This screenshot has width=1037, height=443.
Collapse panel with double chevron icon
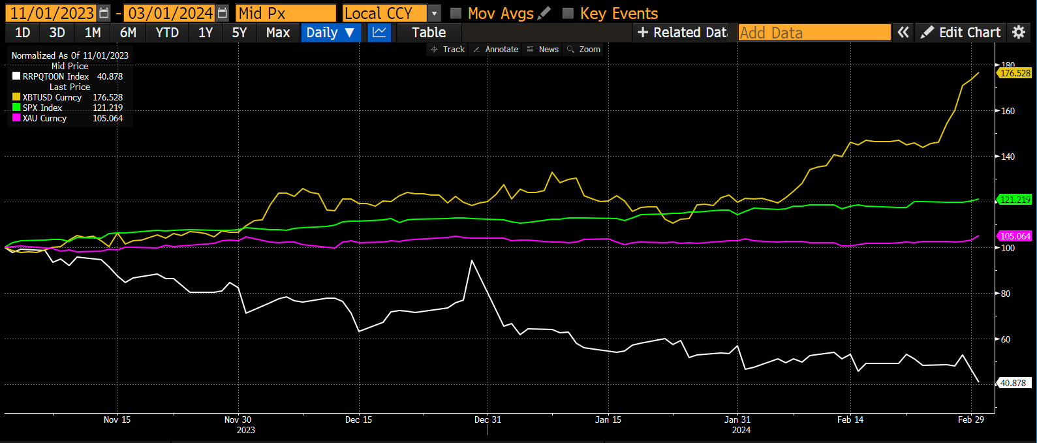903,33
